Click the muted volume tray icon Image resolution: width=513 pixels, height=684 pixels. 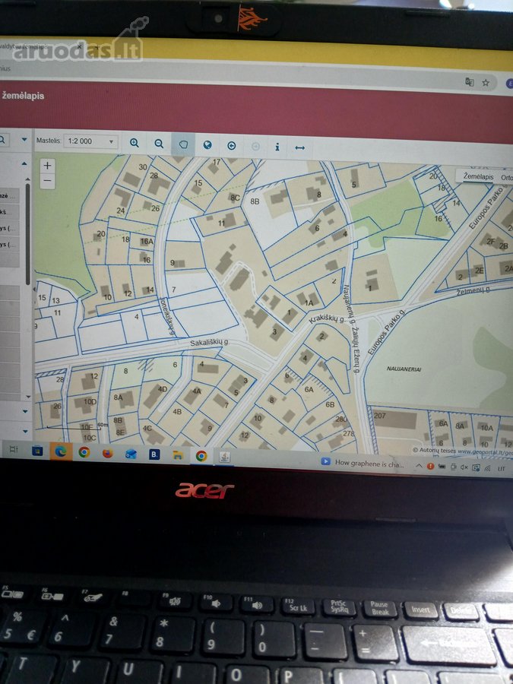click(x=464, y=467)
